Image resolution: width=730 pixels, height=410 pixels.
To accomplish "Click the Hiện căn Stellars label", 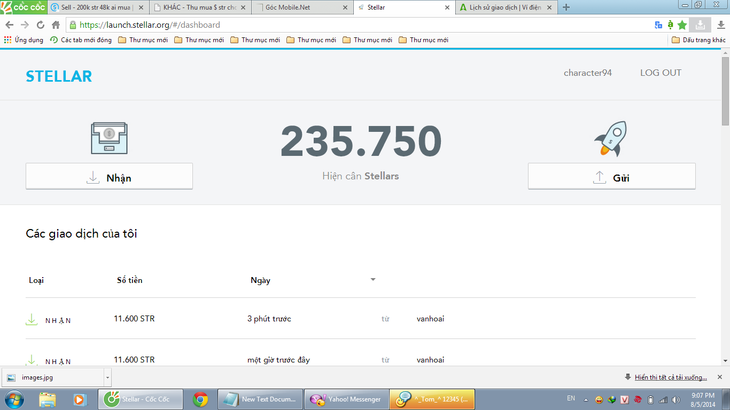I will pyautogui.click(x=361, y=176).
